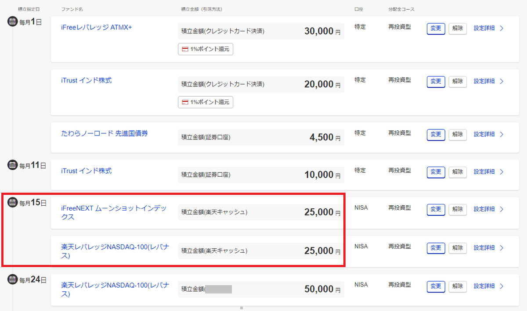Open the 設定詳細 chevron in the iTrust 10,000円 row

coord(502,172)
